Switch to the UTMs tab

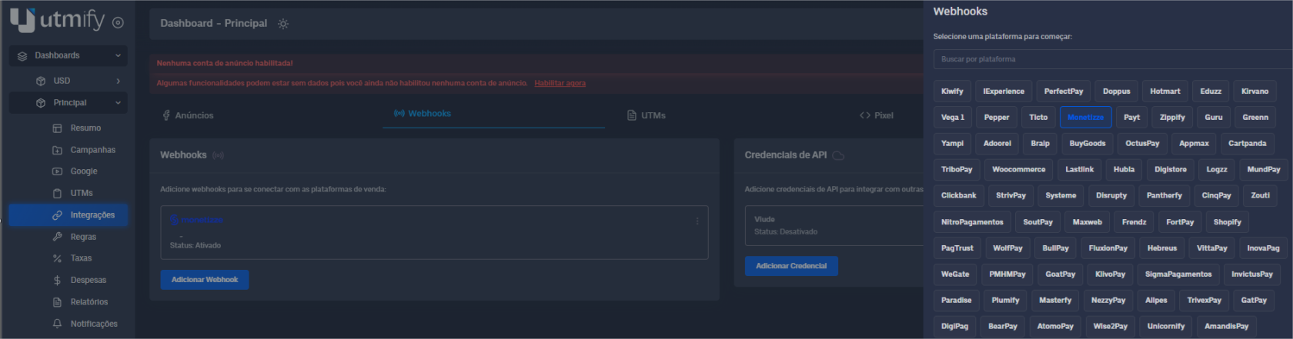pos(646,115)
